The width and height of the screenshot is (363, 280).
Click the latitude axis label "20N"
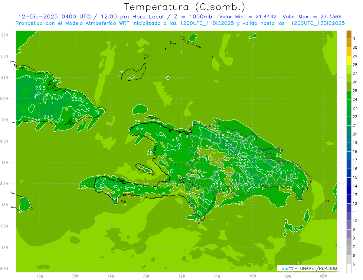(5, 120)
